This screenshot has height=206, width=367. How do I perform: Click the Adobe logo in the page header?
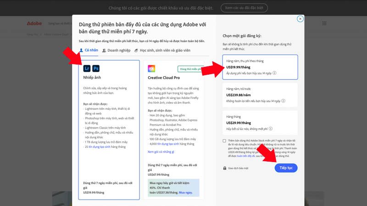[34, 23]
